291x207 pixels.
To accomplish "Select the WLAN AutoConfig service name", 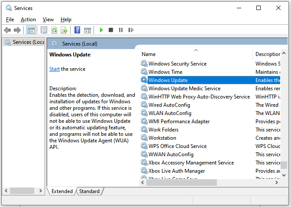I will pyautogui.click(x=170, y=113).
